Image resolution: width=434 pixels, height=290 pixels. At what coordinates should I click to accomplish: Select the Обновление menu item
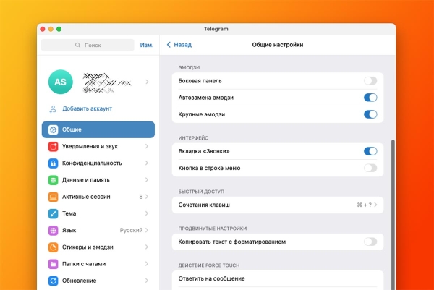(98, 281)
